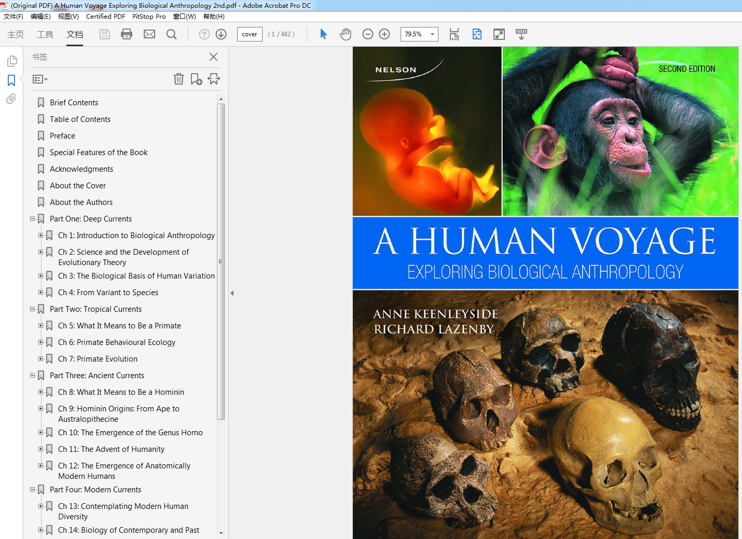Jump to Ch 5 Be a Primate
The width and height of the screenshot is (742, 539).
click(119, 326)
